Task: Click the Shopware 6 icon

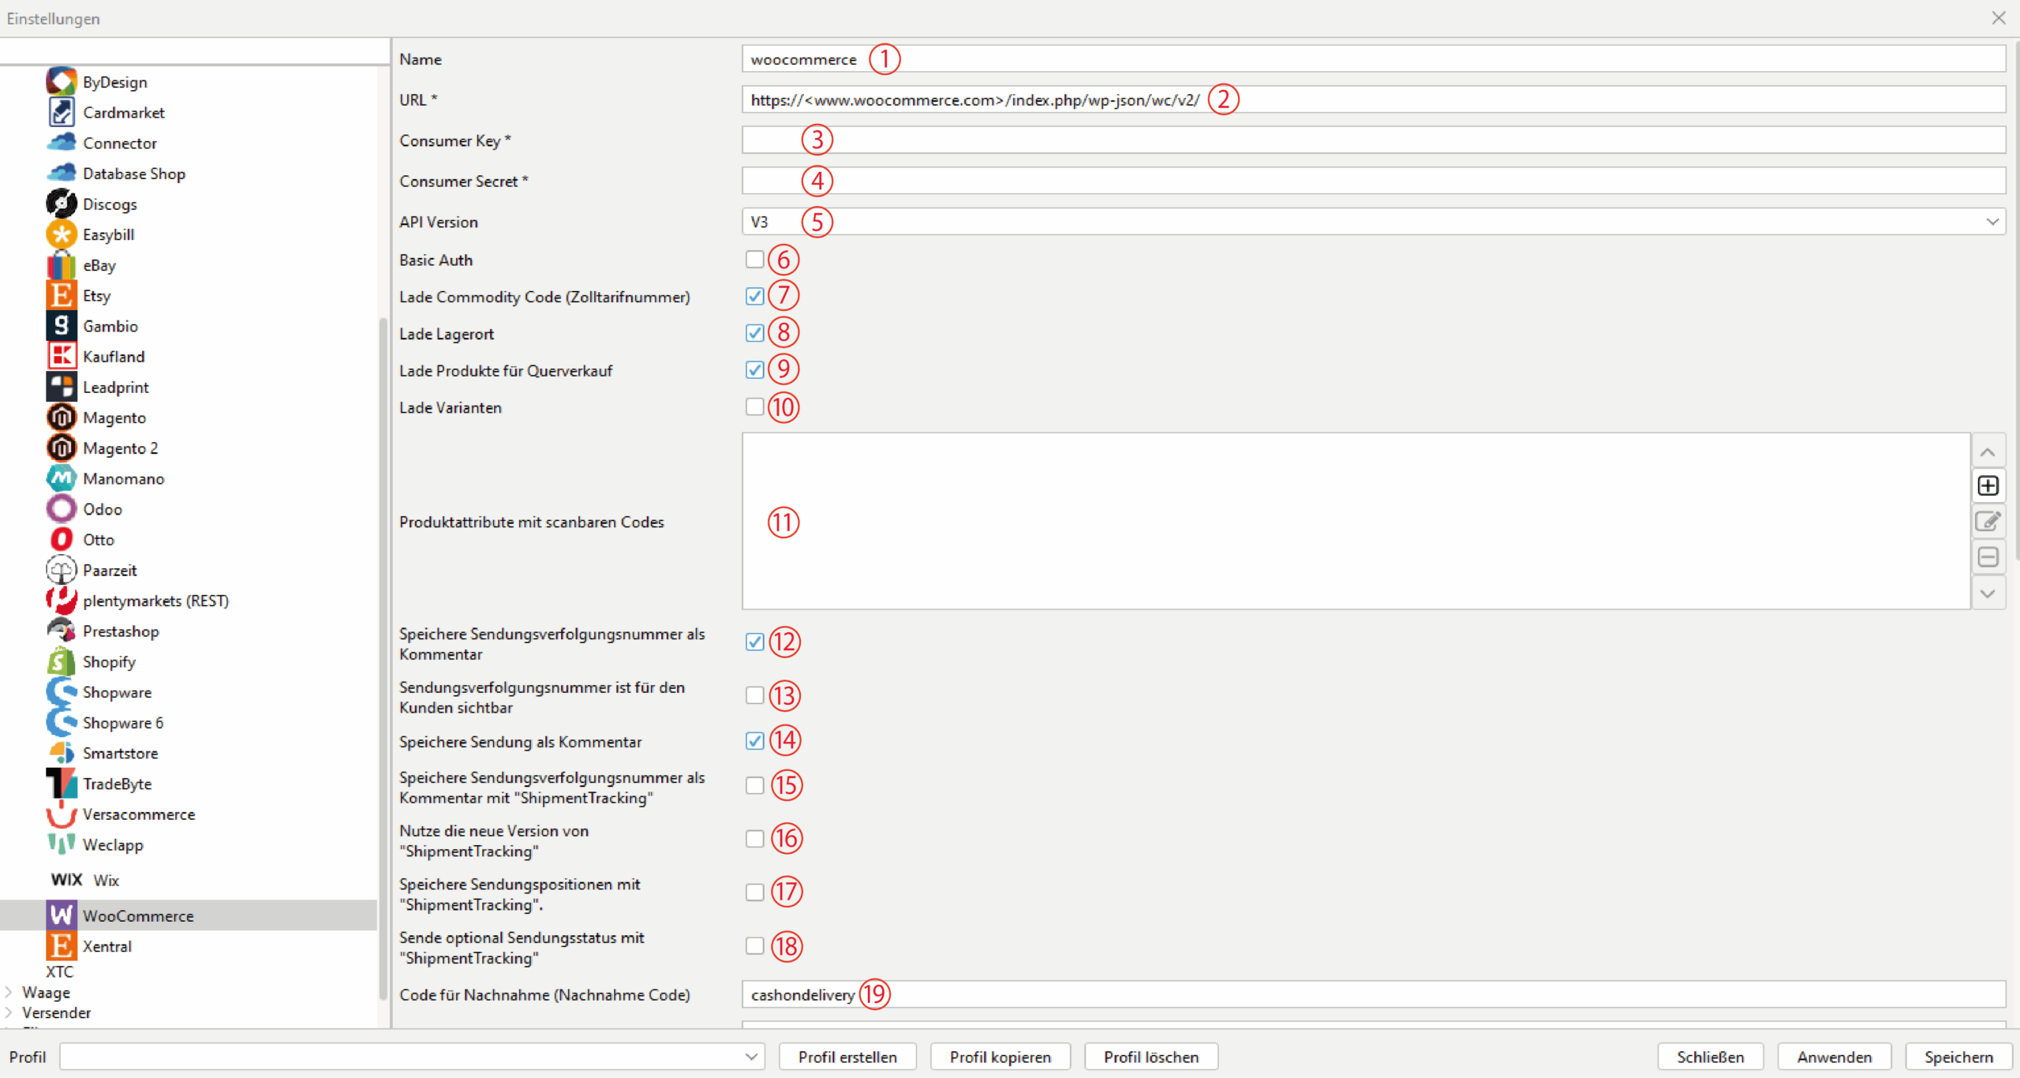Action: point(62,722)
